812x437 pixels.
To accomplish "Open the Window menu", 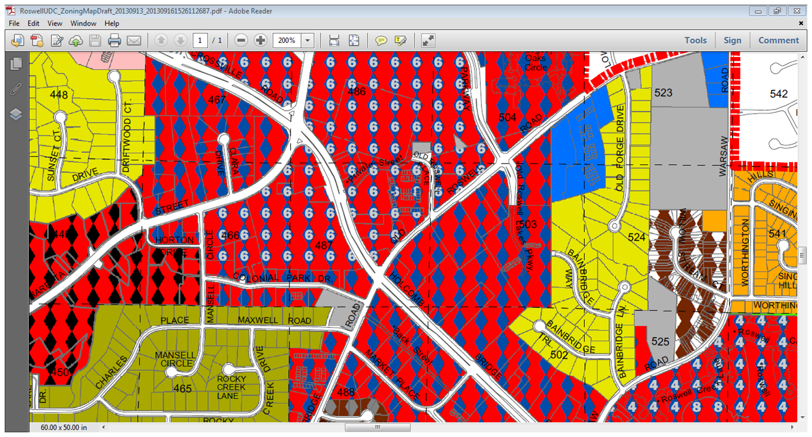I will [x=84, y=24].
